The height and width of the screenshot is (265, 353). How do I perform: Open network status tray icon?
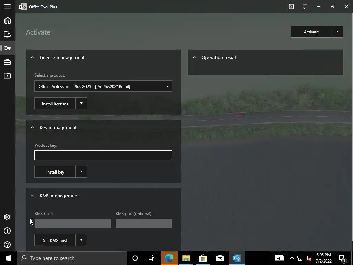pyautogui.click(x=300, y=258)
